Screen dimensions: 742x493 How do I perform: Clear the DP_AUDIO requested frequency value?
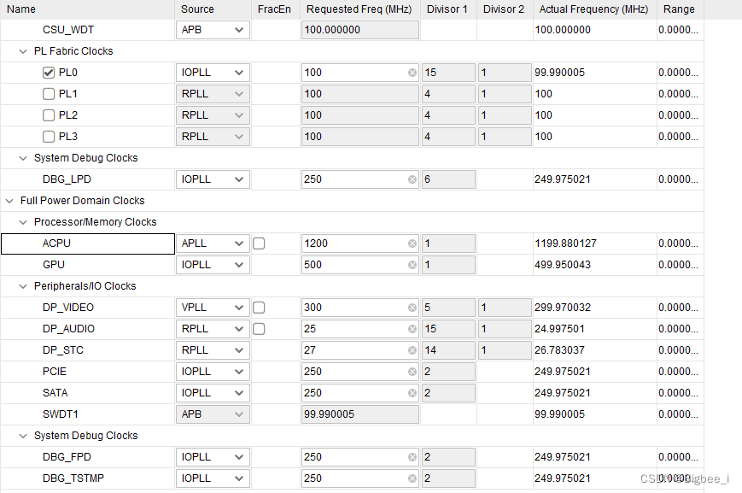(x=412, y=328)
